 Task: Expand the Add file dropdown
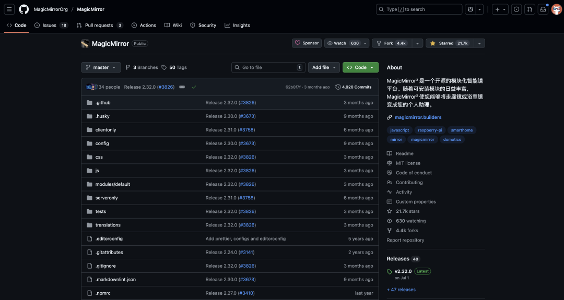click(x=324, y=67)
